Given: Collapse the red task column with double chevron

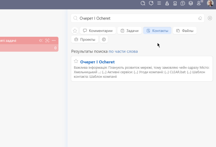Looking at the screenshot, I should [x=41, y=40].
